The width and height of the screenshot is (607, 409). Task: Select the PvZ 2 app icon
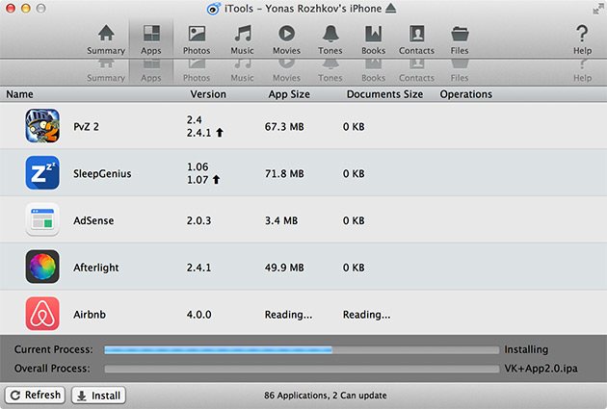42,126
